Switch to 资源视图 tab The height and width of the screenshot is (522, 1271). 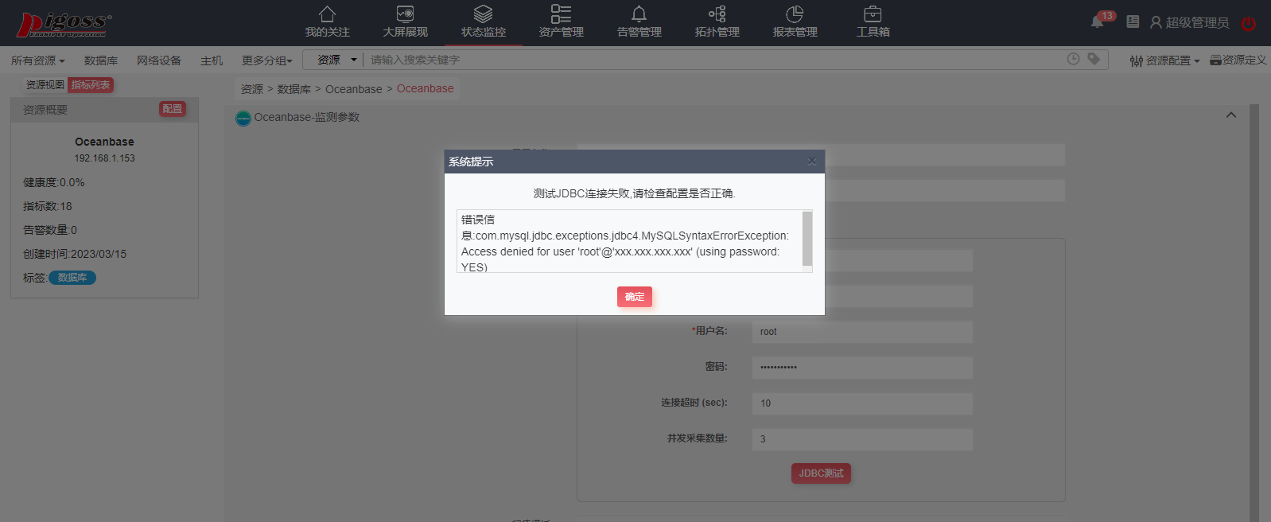[45, 85]
